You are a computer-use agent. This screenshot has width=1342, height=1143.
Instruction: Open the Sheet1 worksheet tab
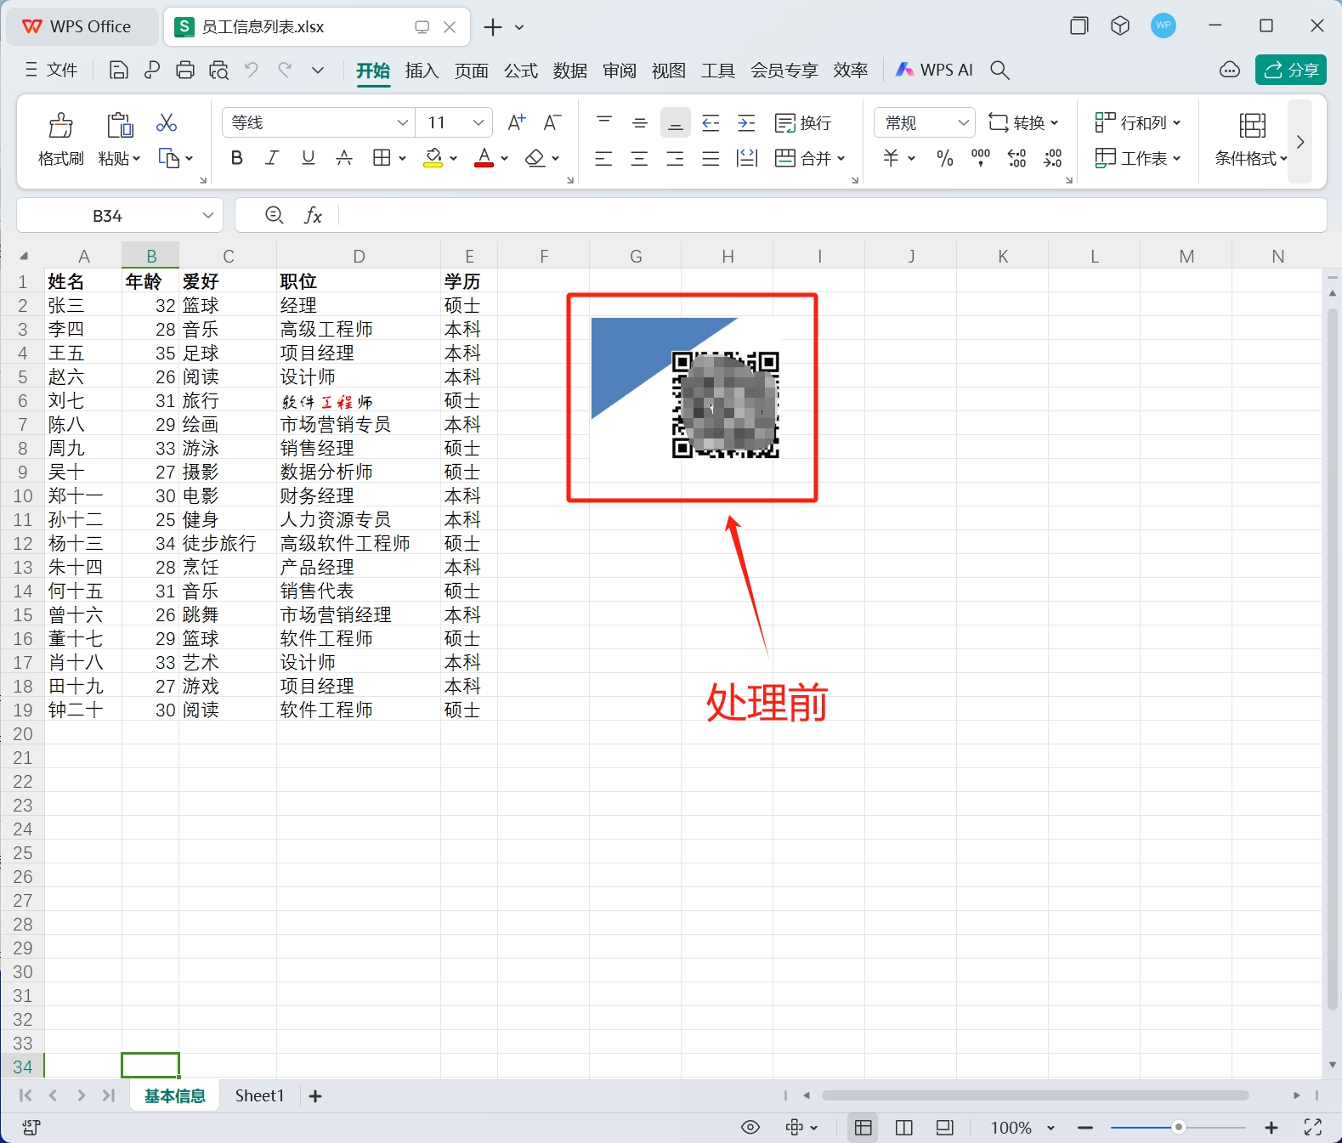click(259, 1096)
